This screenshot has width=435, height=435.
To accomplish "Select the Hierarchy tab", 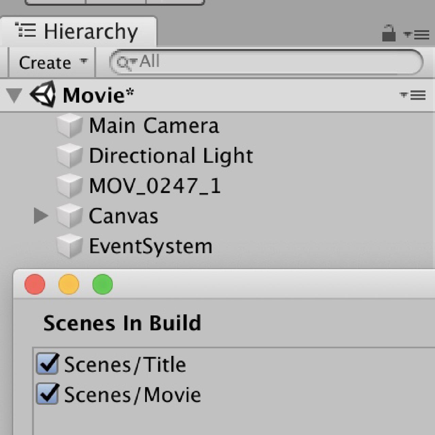I will pyautogui.click(x=78, y=31).
